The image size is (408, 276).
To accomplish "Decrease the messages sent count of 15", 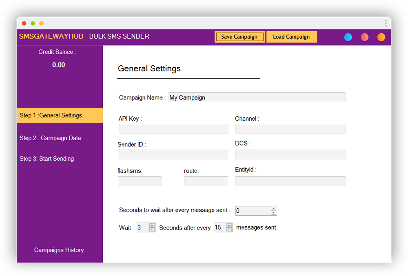I will tap(229, 230).
